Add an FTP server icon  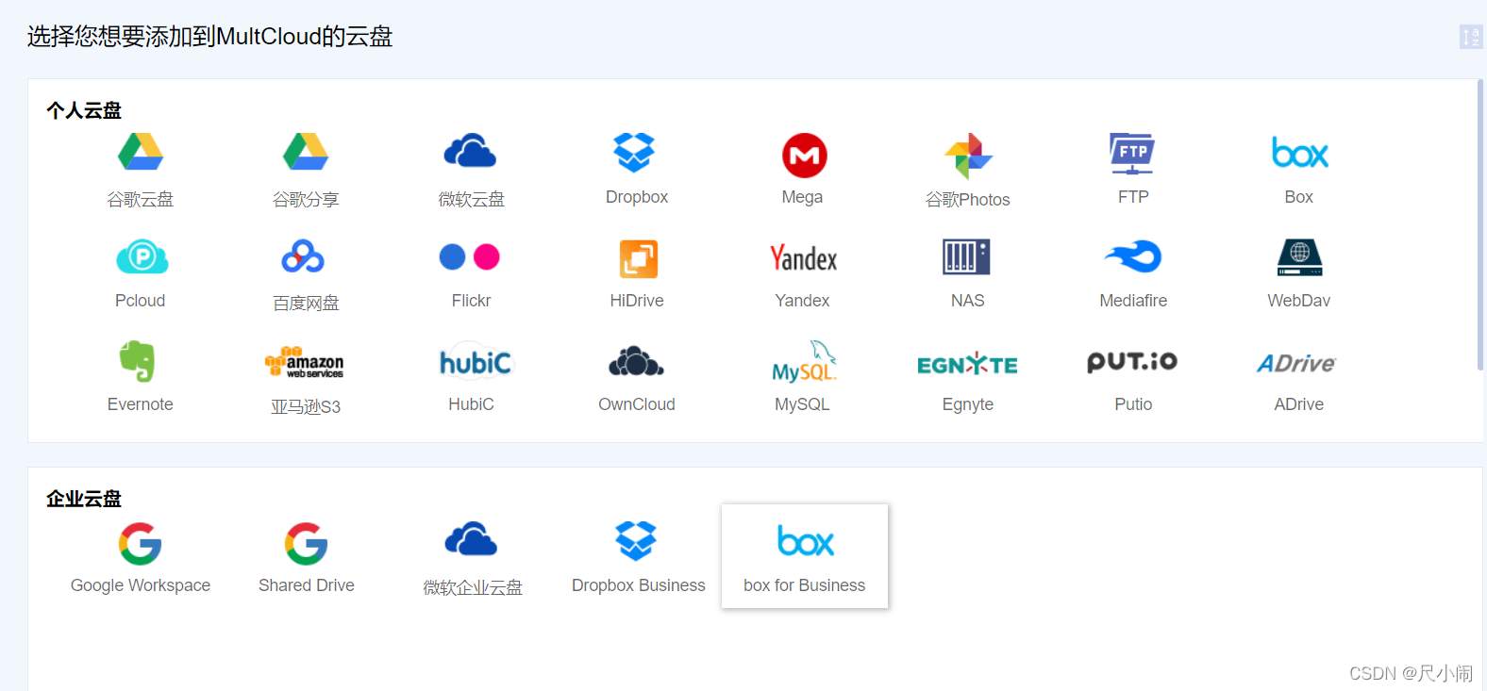tap(1132, 154)
